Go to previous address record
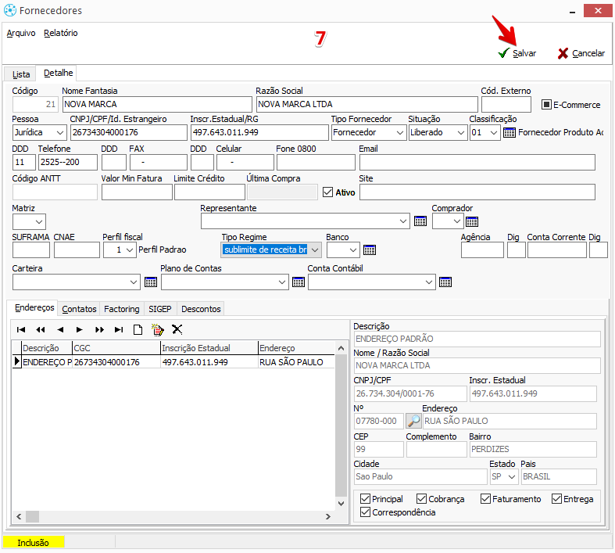Viewport: 615px width, 553px height. tap(60, 329)
